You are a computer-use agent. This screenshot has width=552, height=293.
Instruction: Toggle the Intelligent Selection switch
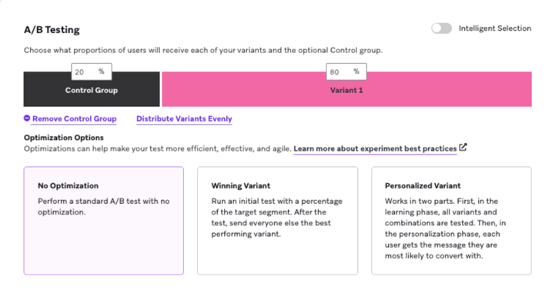point(441,28)
